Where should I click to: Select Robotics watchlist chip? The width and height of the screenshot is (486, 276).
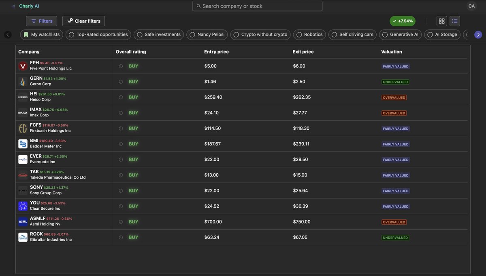309,34
